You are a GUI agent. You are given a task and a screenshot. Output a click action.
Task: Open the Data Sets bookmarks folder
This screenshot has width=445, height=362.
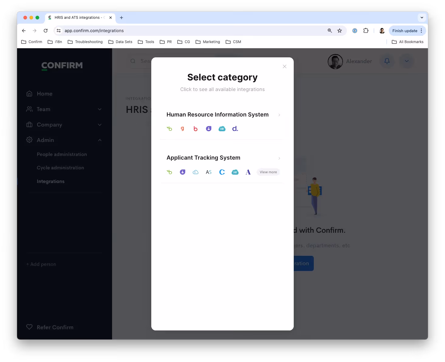(x=120, y=42)
